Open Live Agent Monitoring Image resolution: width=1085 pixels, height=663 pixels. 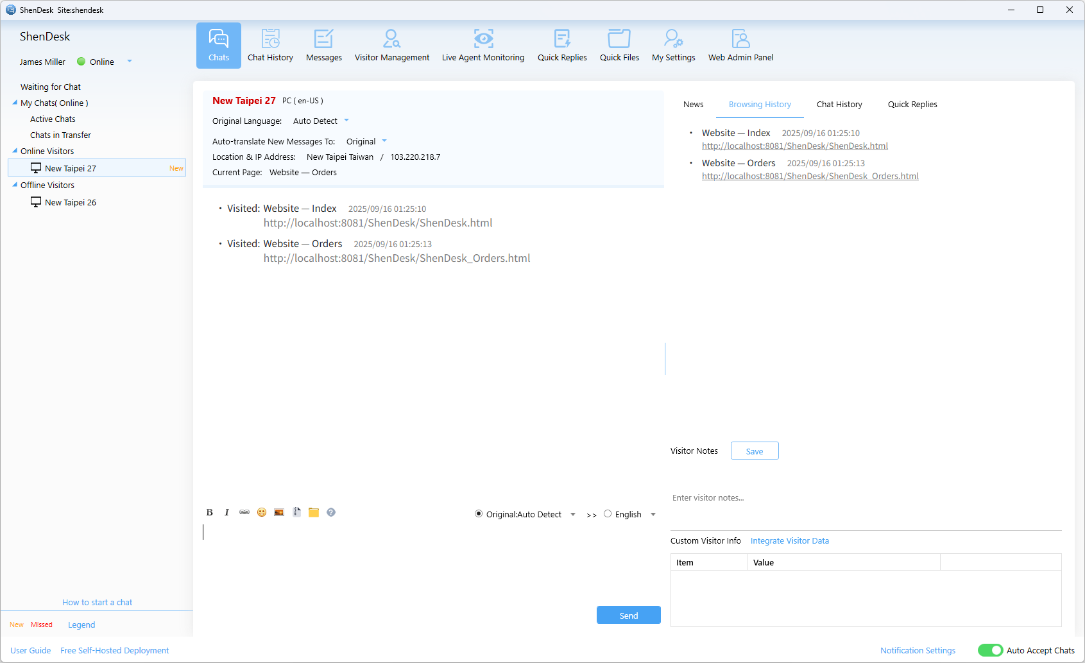click(483, 46)
